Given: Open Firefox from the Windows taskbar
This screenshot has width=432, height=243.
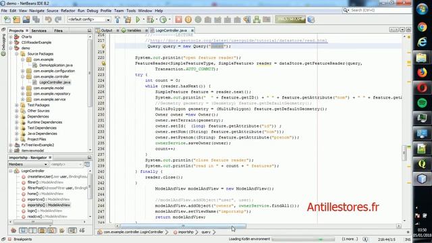Looking at the screenshot, I should (422, 72).
